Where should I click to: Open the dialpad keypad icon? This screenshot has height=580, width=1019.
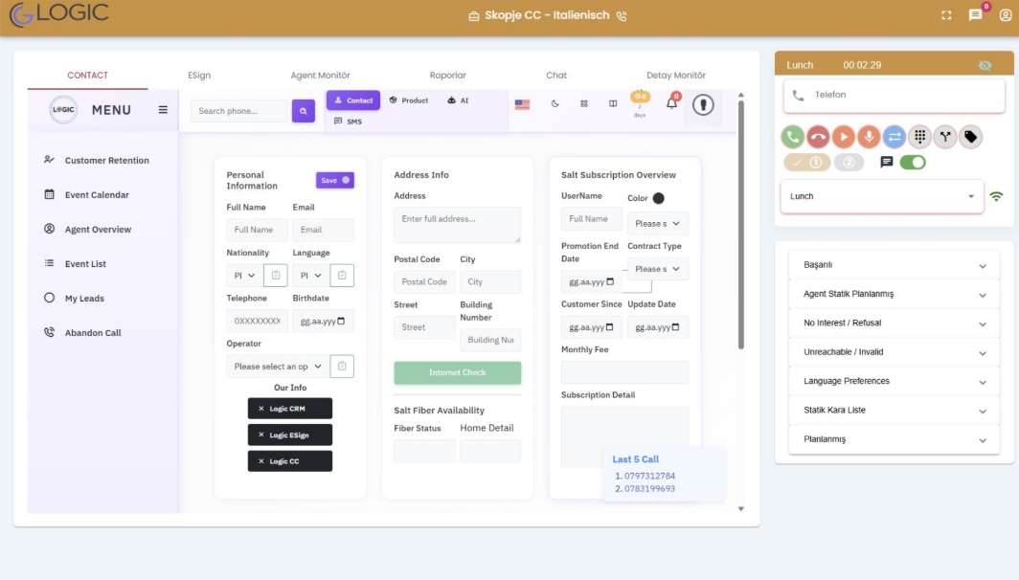919,137
